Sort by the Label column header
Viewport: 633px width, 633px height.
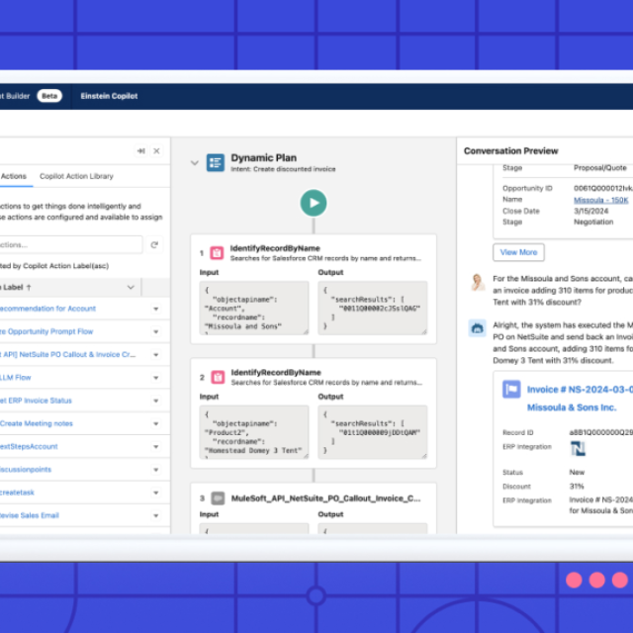coord(16,288)
